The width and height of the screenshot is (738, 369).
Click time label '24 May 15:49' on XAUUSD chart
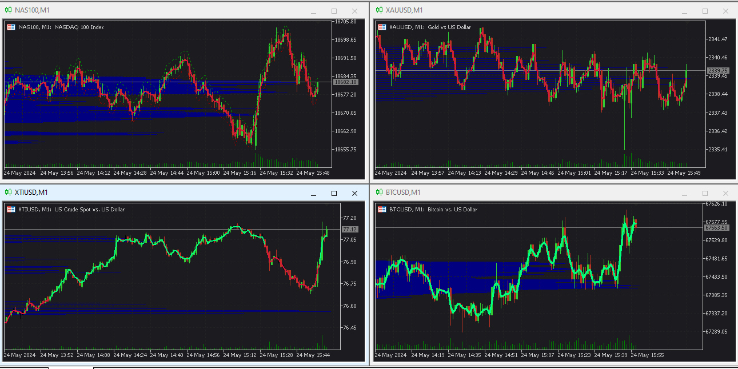[684, 173]
